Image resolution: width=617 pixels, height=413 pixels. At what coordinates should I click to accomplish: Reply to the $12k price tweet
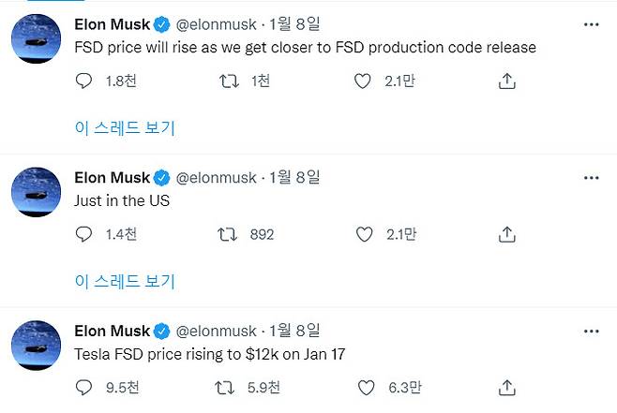83,387
